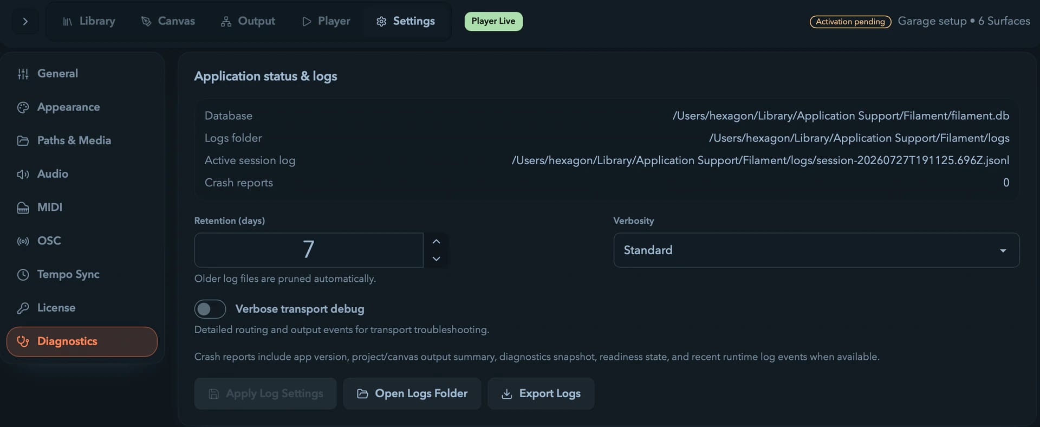This screenshot has width=1040, height=427.
Task: Click the save icon on Apply Log Settings
Action: 214,394
